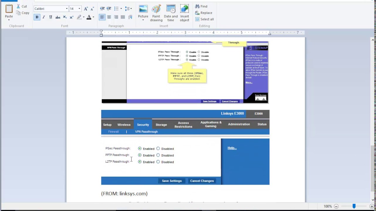Toggle underline formatting
The width and height of the screenshot is (376, 211).
coord(51,17)
